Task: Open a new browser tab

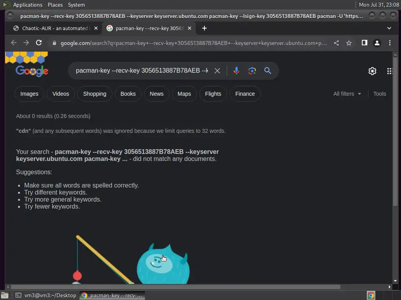Action: point(204,28)
